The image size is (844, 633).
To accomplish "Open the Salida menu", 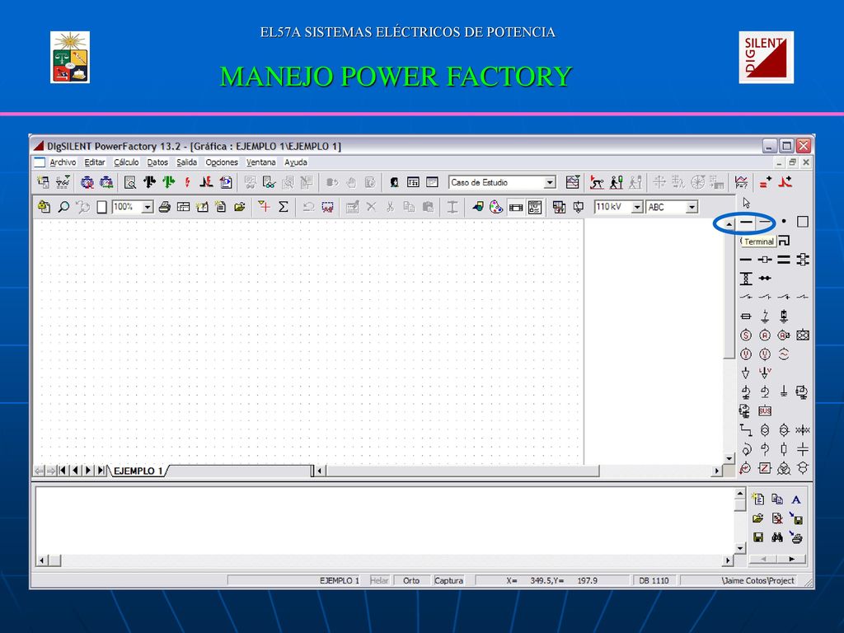I will click(186, 162).
